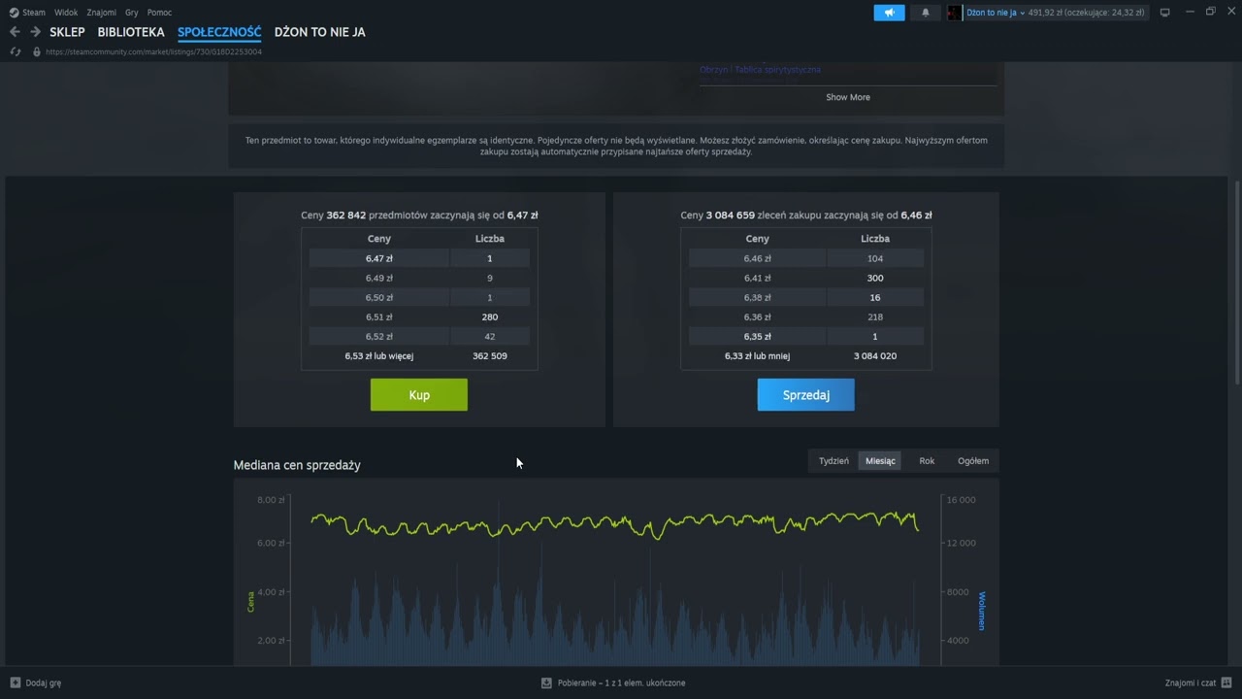Click the padlock icon beside the URL

pyautogui.click(x=37, y=51)
